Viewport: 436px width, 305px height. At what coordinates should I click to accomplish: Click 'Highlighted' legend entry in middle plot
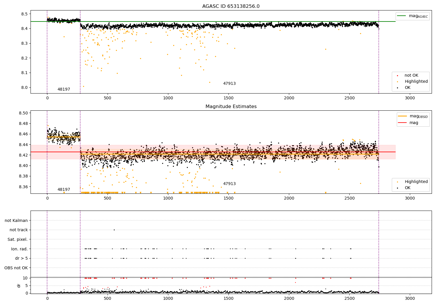click(x=416, y=182)
